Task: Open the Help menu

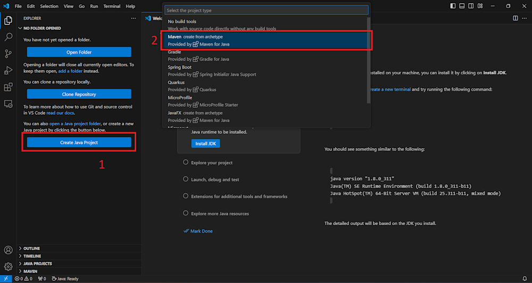Action: 130,6
